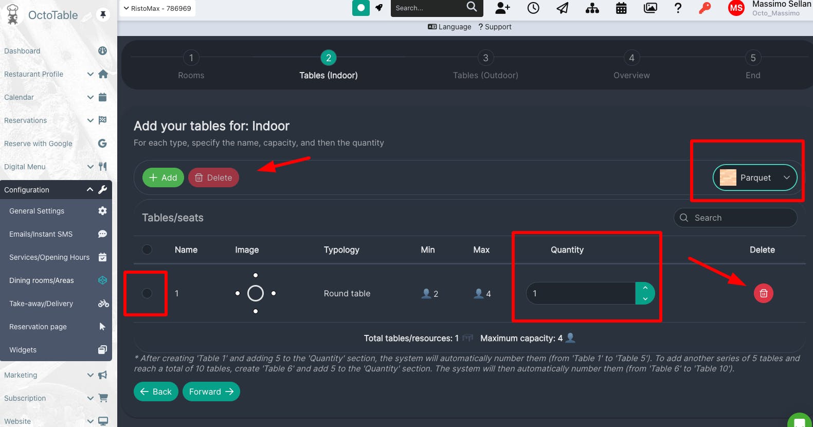The width and height of the screenshot is (813, 427).
Task: Click the Quantity column header
Action: [567, 250]
